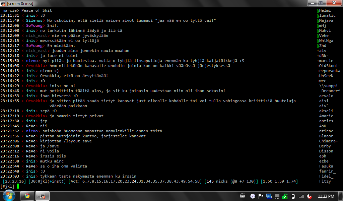Select @lunatic in the nick list
343x201 pixels.
point(326,15)
